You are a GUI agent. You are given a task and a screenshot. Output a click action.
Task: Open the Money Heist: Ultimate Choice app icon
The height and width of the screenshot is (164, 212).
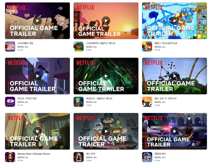[10, 157]
